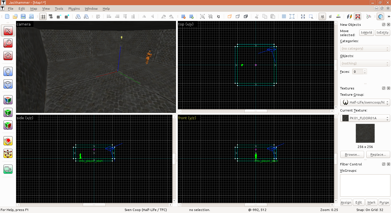The image size is (391, 213).
Task: Toggle the 2D grid display button
Action: click(43, 17)
